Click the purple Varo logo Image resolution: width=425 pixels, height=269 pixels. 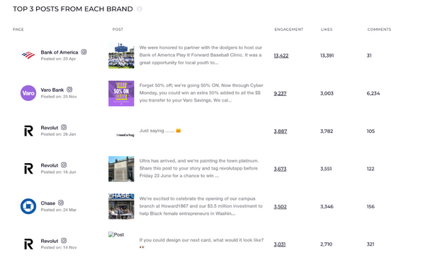click(28, 93)
